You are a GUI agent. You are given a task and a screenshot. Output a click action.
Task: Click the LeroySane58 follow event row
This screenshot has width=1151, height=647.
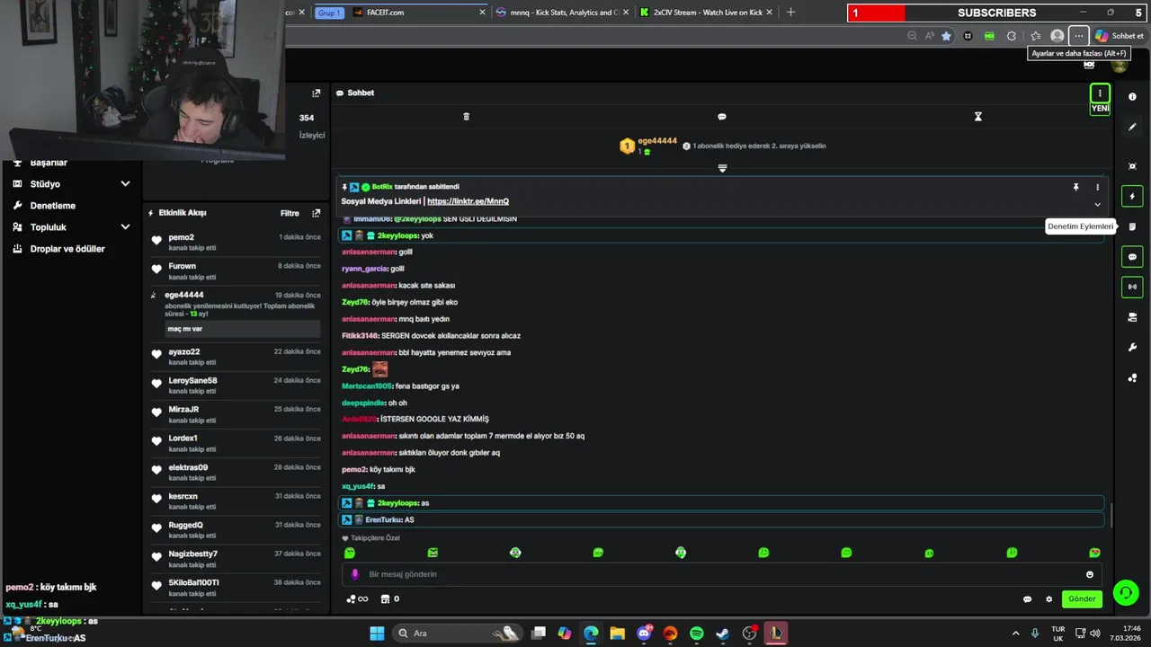coord(236,386)
